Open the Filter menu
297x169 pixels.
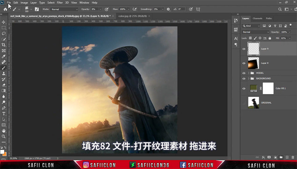coord(60,3)
